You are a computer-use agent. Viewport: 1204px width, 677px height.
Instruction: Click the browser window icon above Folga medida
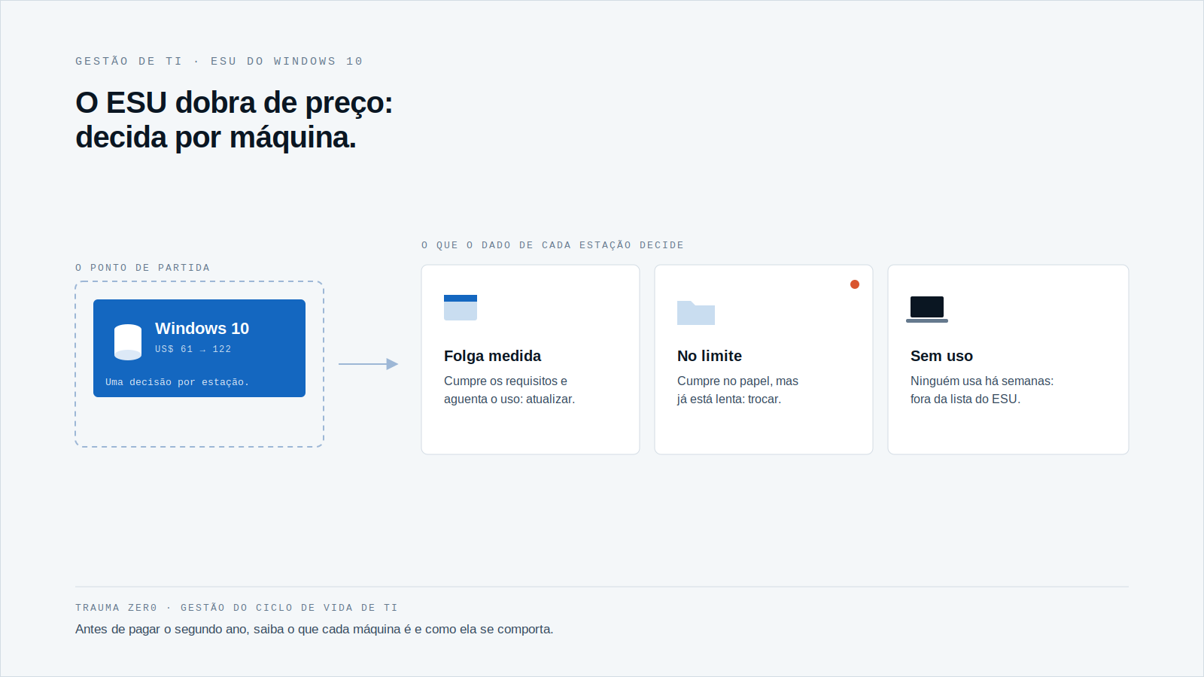click(461, 308)
